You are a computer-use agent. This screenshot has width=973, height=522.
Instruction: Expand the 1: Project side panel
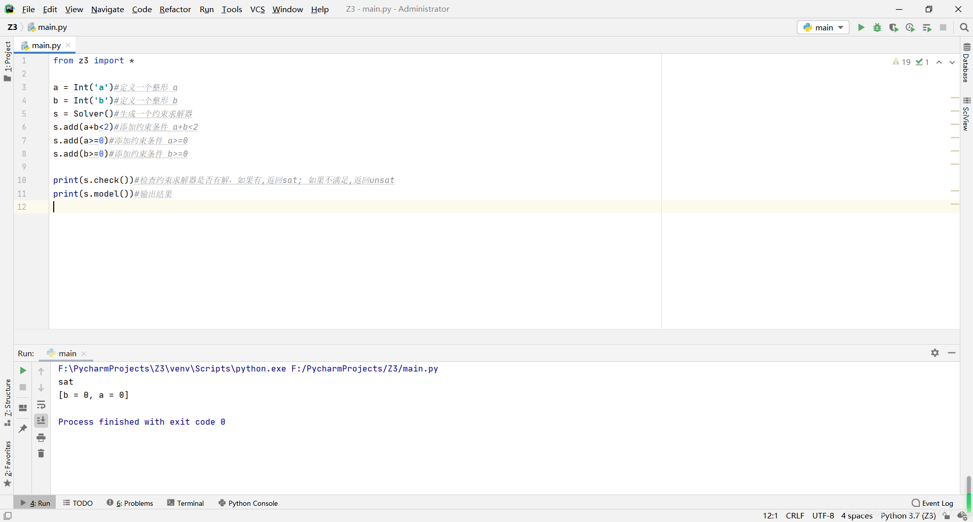pos(7,61)
